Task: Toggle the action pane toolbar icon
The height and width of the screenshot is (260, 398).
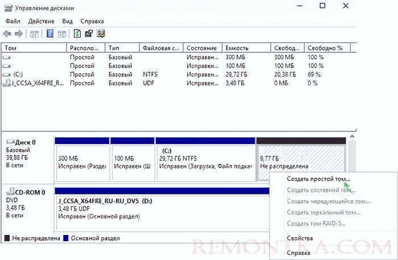Action: [61, 34]
